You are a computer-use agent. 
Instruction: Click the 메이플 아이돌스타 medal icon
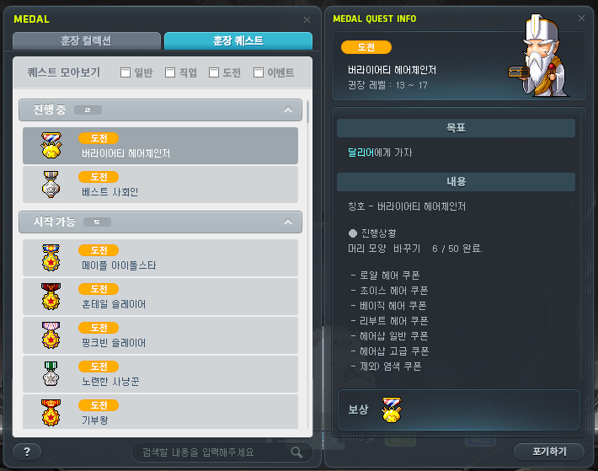click(x=51, y=258)
